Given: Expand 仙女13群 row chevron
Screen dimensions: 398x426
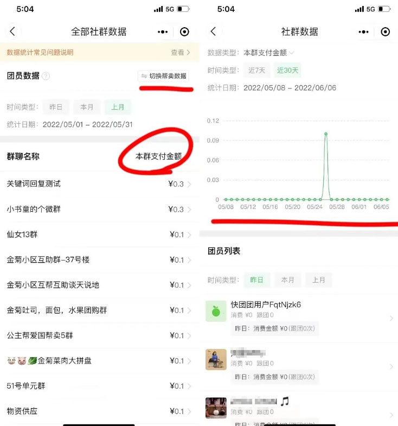Looking at the screenshot, I should coord(189,235).
